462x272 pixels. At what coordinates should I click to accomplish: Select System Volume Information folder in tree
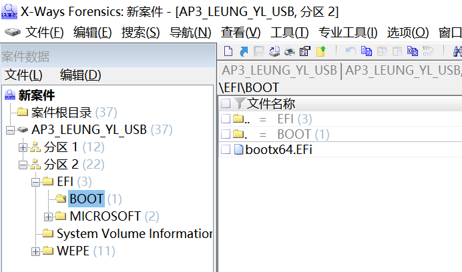pyautogui.click(x=134, y=234)
